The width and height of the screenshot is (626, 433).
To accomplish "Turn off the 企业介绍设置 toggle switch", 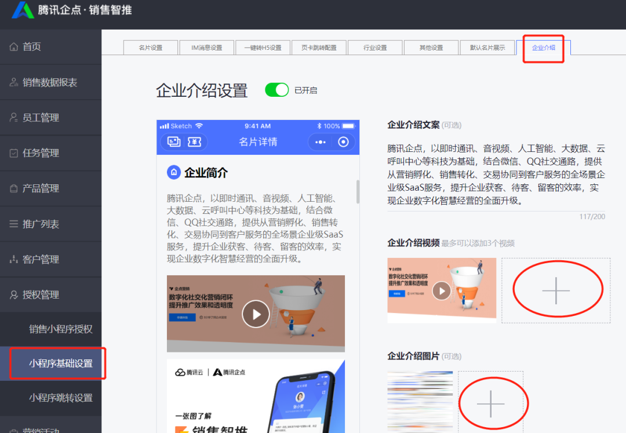I will (276, 90).
